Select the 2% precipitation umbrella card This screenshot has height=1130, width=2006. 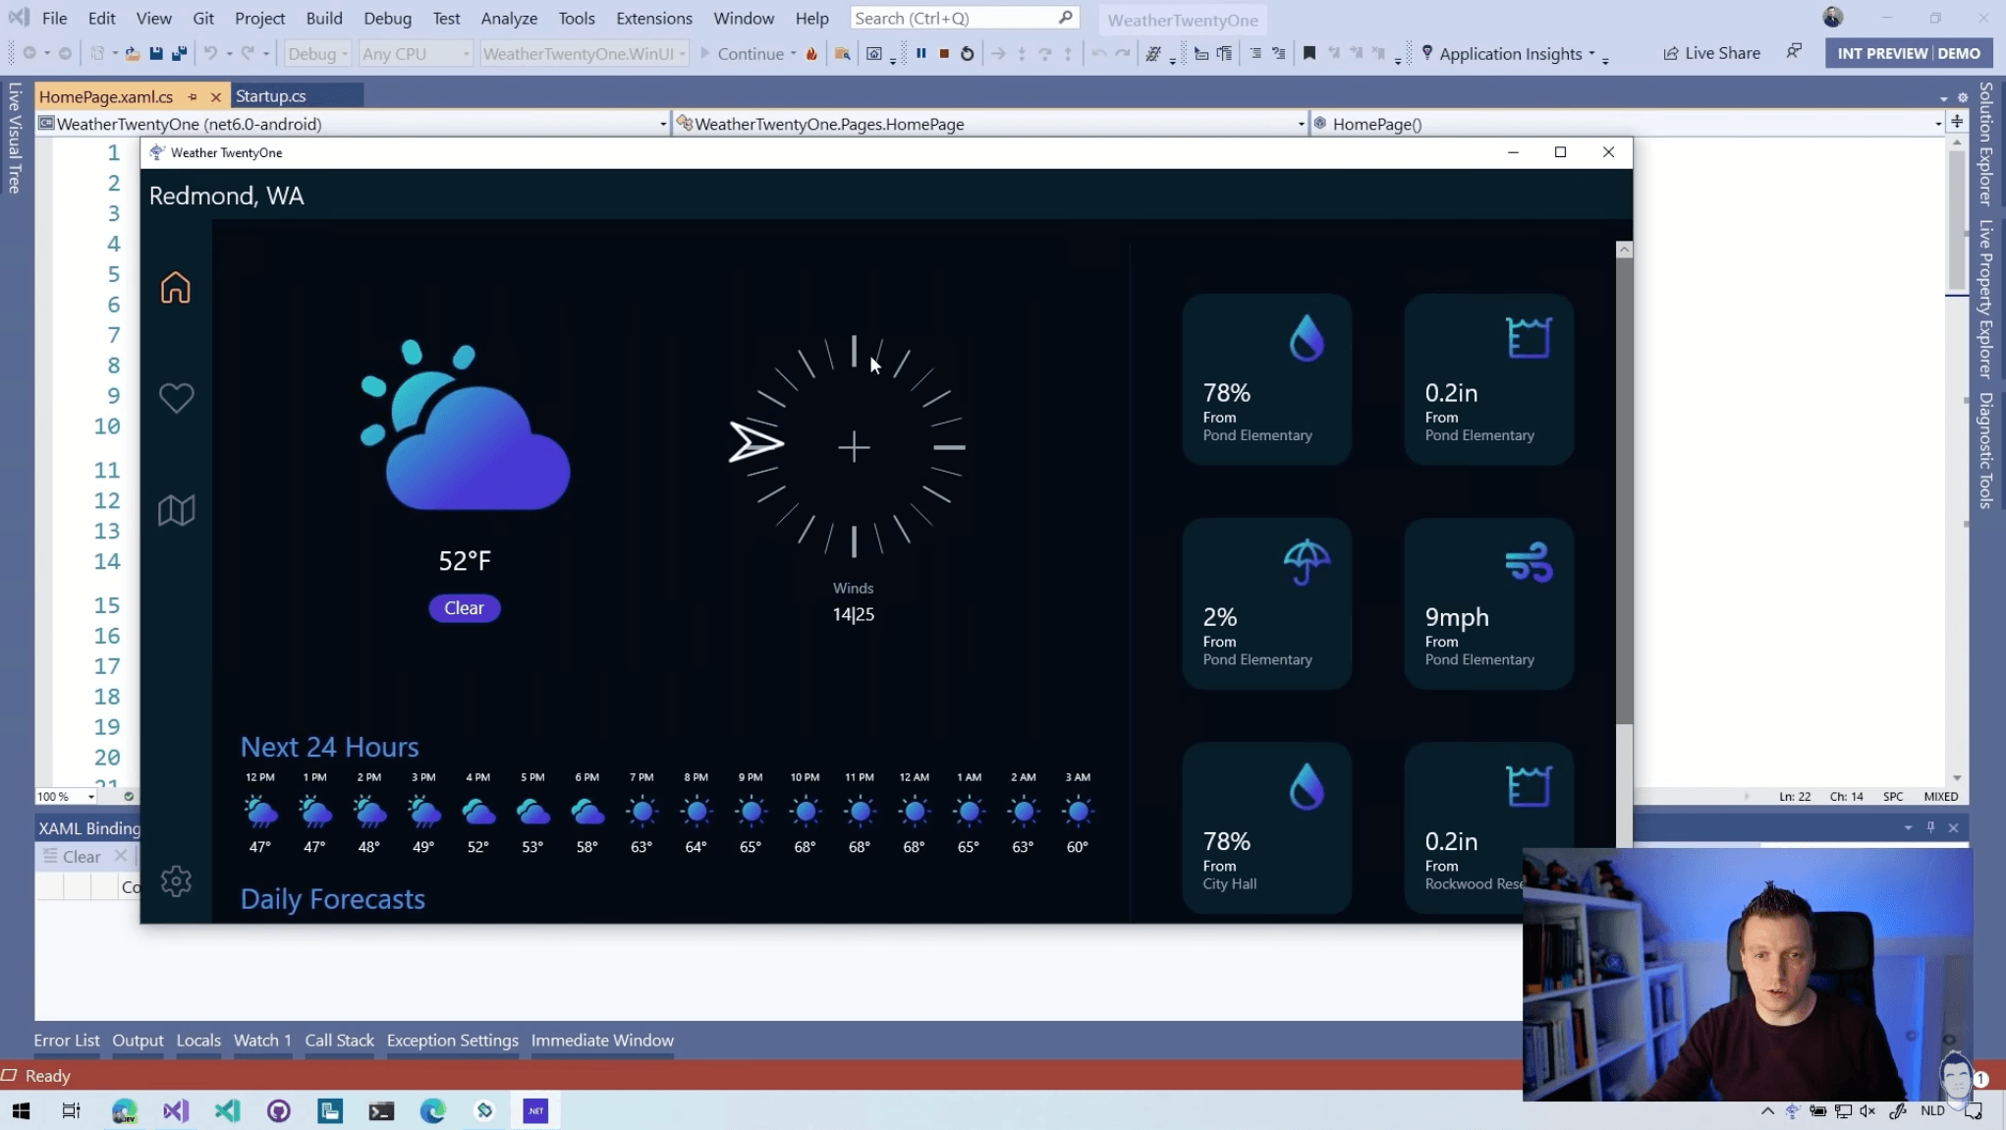click(1266, 602)
